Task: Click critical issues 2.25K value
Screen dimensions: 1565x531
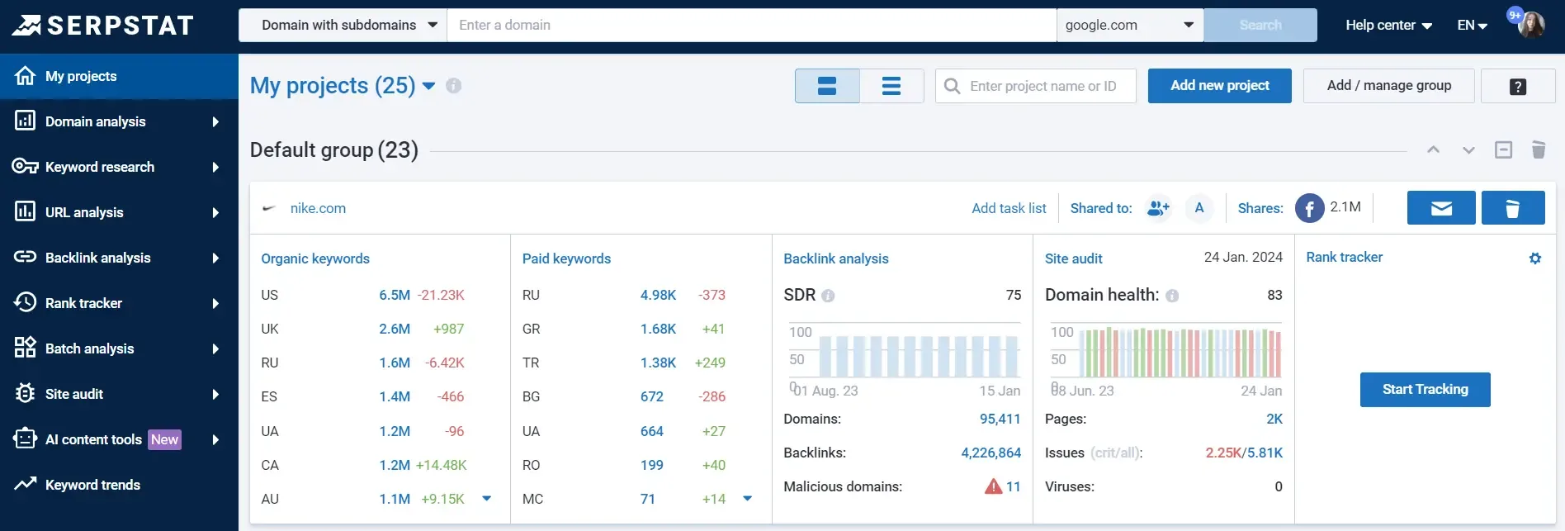Action: click(x=1223, y=453)
